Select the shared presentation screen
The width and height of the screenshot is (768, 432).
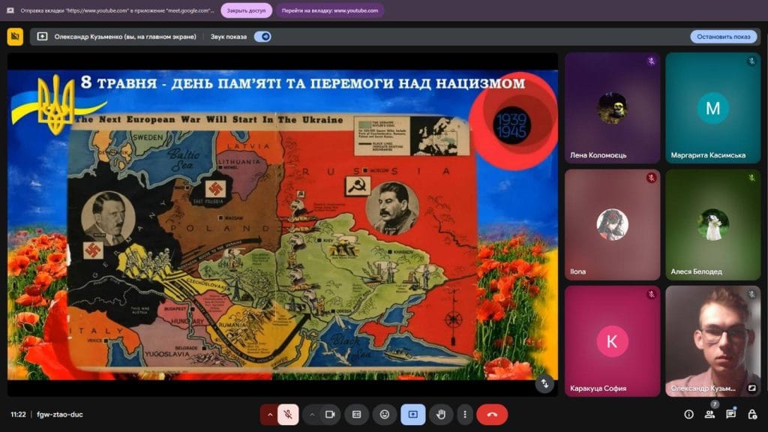(283, 225)
